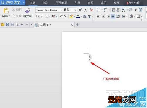Image resolution: width=147 pixels, height=108 pixels.
Task: Apply the text highlight marker
Action: point(71,16)
